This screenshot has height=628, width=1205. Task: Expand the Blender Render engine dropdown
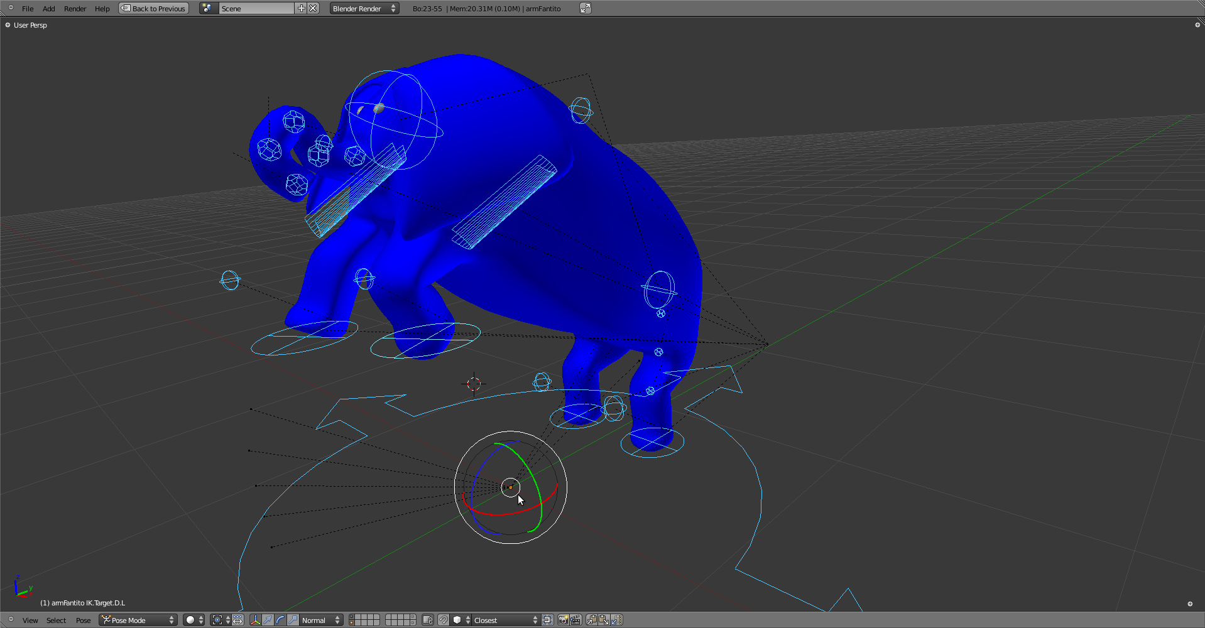(x=364, y=9)
